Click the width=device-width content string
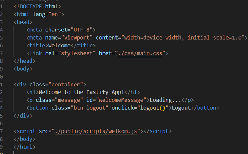The image size is (248, 154). point(152,37)
